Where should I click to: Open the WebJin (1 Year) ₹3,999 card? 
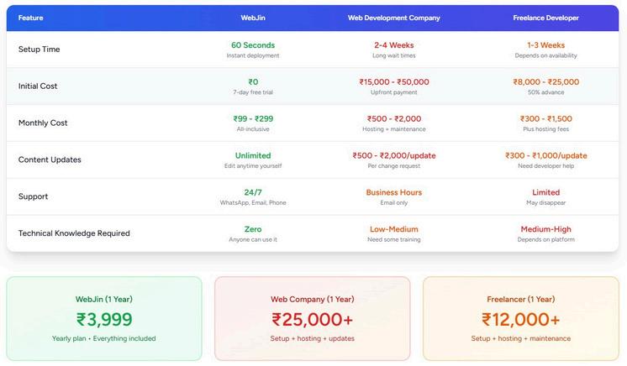(104, 318)
